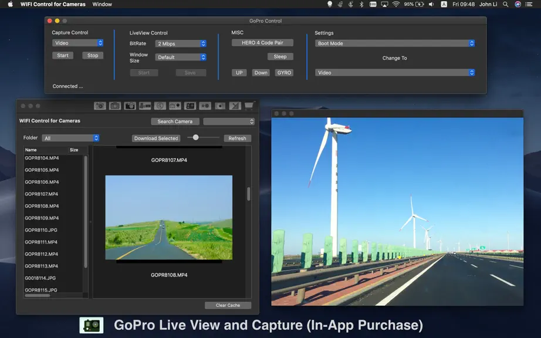Image resolution: width=541 pixels, height=338 pixels.
Task: Click the input source A icon
Action: [x=444, y=4]
